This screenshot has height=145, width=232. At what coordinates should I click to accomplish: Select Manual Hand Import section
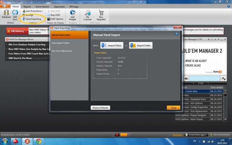pos(69,35)
